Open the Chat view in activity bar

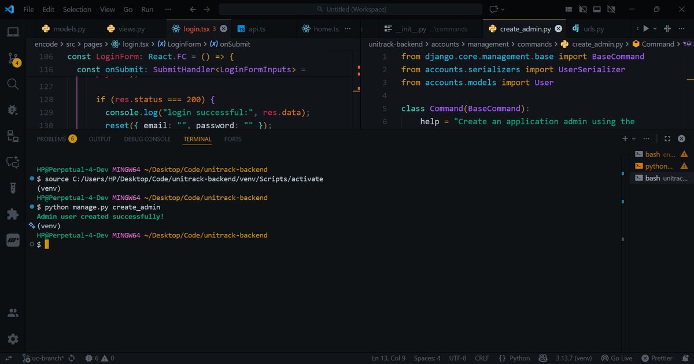point(13,162)
